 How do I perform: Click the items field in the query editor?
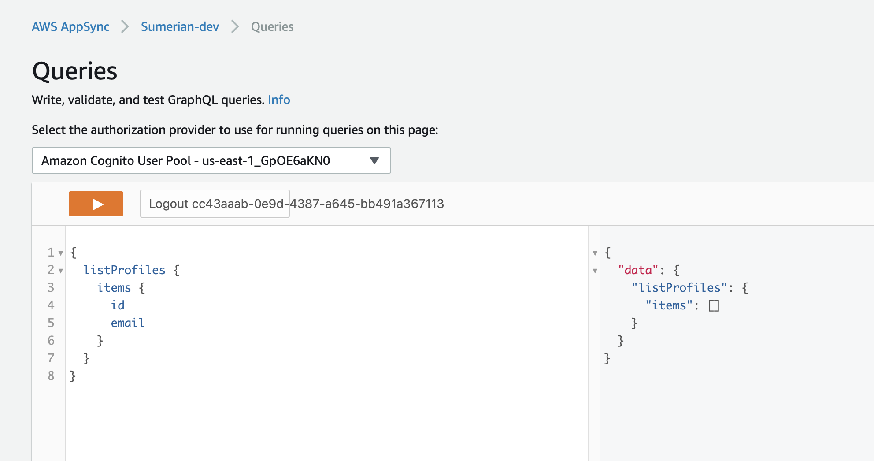click(114, 287)
